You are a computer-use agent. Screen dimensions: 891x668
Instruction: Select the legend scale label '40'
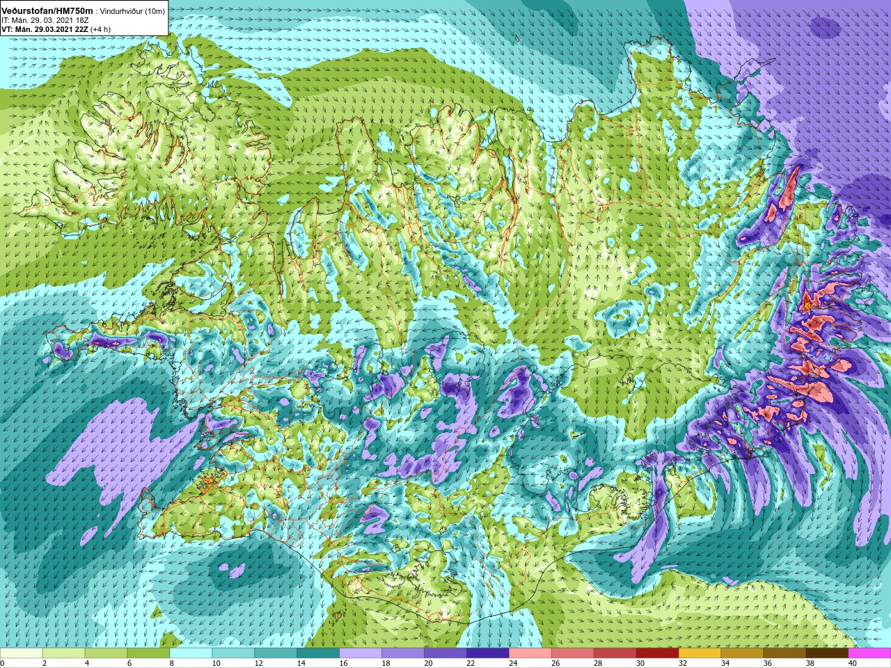[853, 663]
